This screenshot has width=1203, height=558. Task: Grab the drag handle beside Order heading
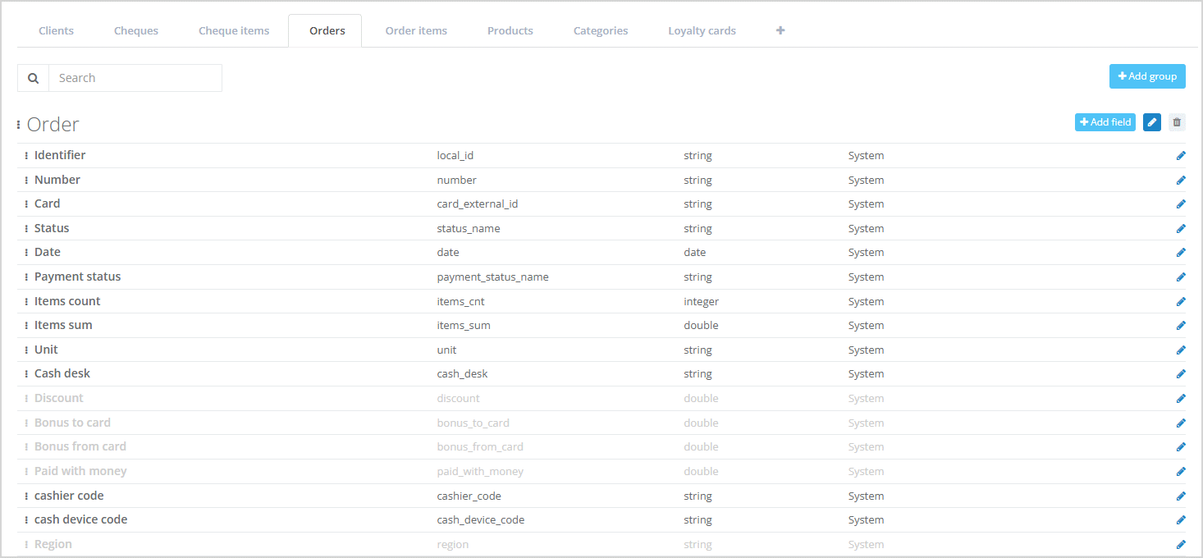pos(19,125)
